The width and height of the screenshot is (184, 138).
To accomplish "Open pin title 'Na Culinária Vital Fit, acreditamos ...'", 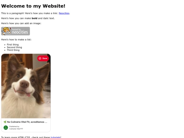I will tap(27, 122).
